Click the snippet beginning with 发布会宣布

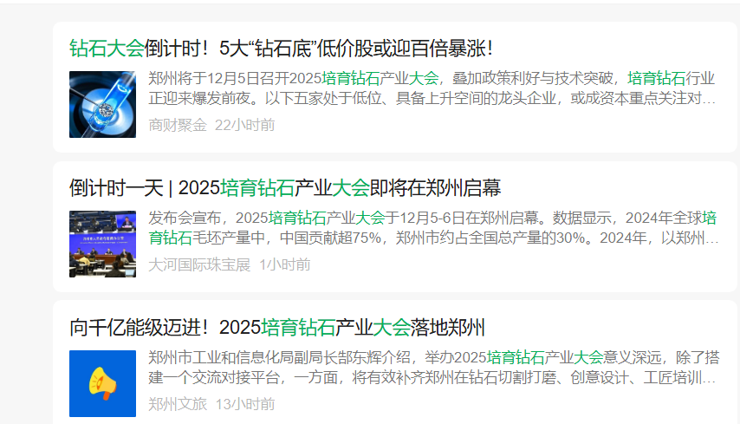pos(433,227)
